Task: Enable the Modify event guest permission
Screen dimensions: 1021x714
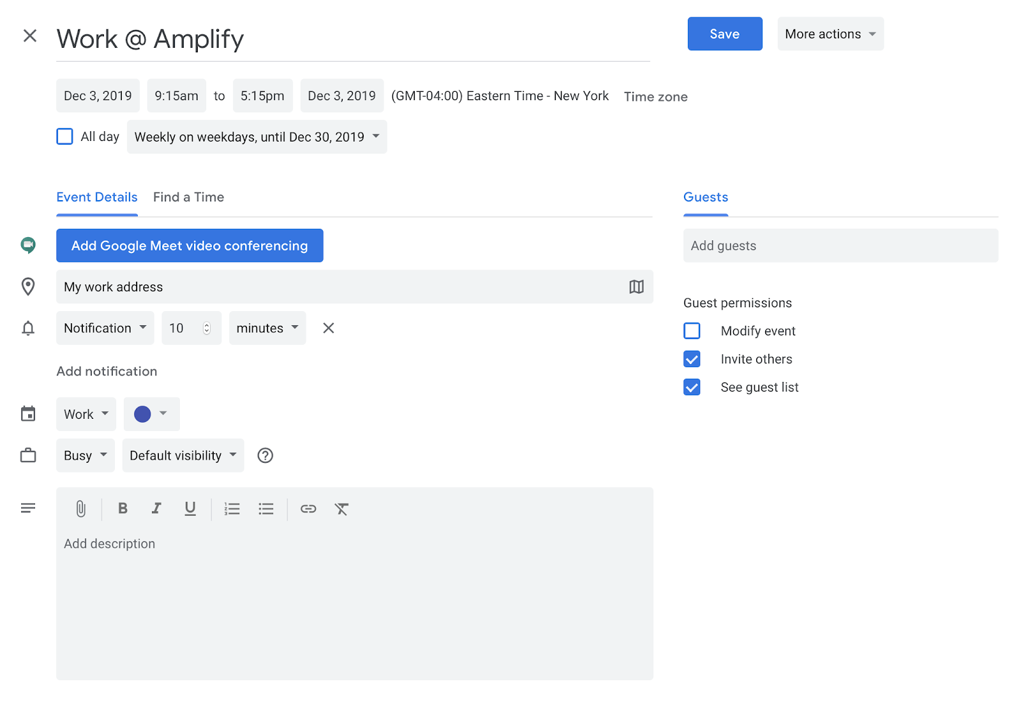Action: 692,331
